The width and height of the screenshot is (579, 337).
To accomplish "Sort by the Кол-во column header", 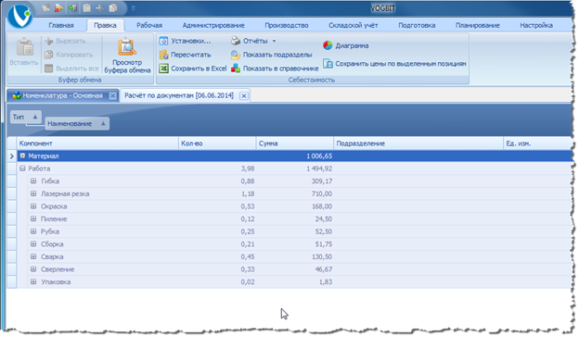I will pos(217,144).
